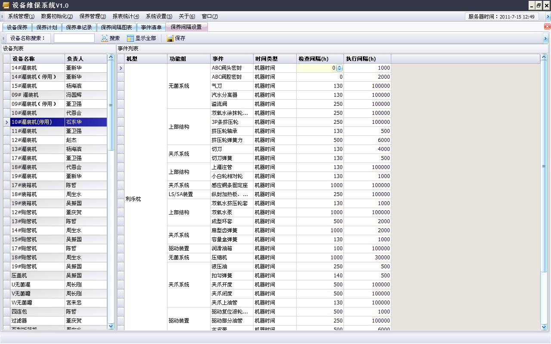Select the 13#灌装机 row in device list
The height and width of the screenshot is (344, 551).
[37, 149]
